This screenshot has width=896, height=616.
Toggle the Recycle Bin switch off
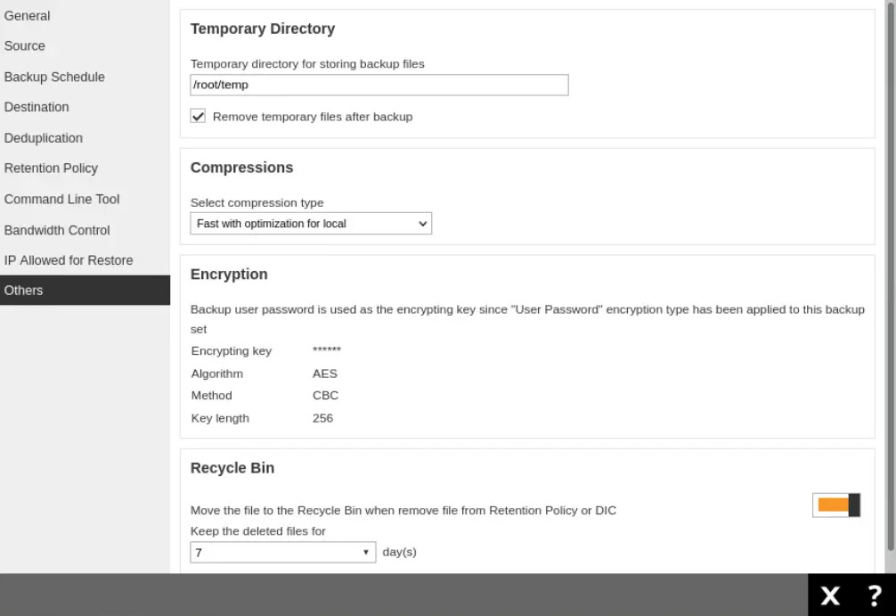[836, 505]
